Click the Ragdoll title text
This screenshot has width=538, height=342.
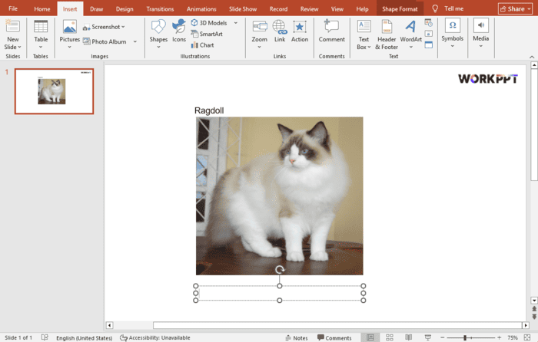point(209,110)
